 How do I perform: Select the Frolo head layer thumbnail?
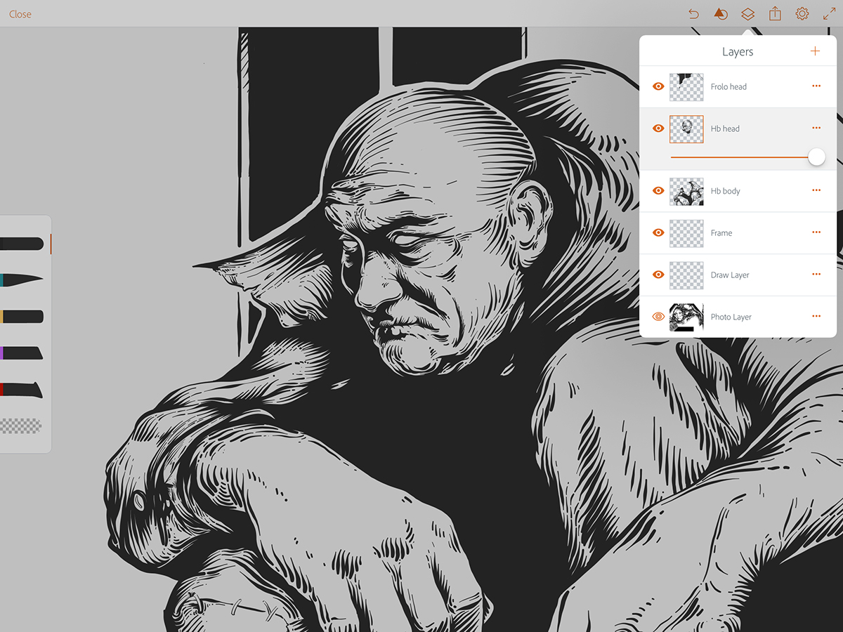686,86
